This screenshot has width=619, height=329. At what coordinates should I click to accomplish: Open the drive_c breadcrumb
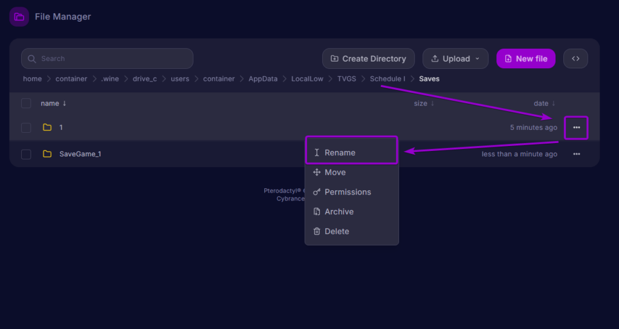(144, 79)
